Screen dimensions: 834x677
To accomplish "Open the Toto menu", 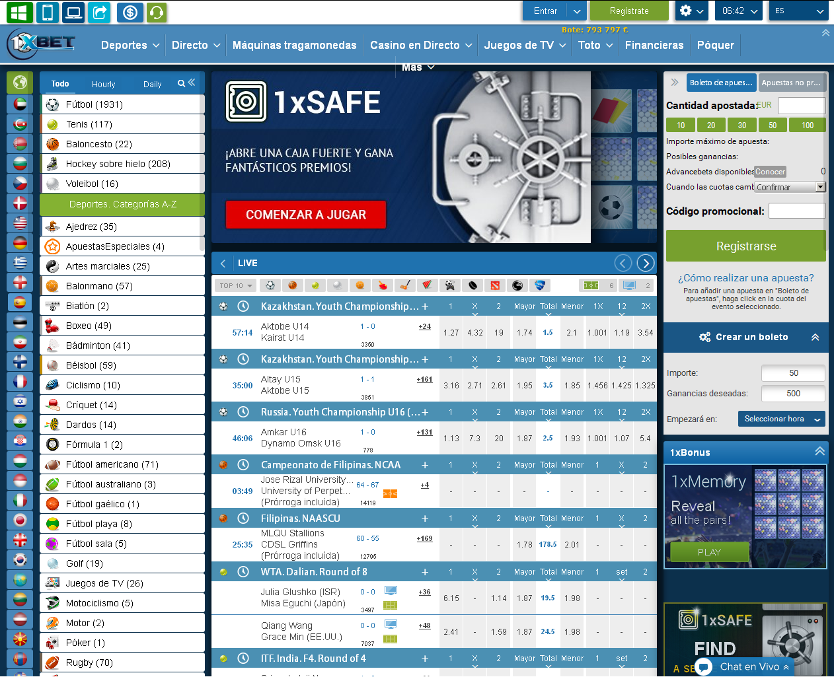I will point(595,45).
